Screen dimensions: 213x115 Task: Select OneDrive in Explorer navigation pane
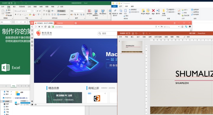tap(7, 98)
